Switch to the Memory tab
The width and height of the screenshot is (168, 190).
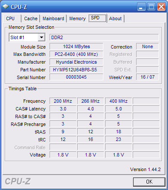(x=78, y=18)
